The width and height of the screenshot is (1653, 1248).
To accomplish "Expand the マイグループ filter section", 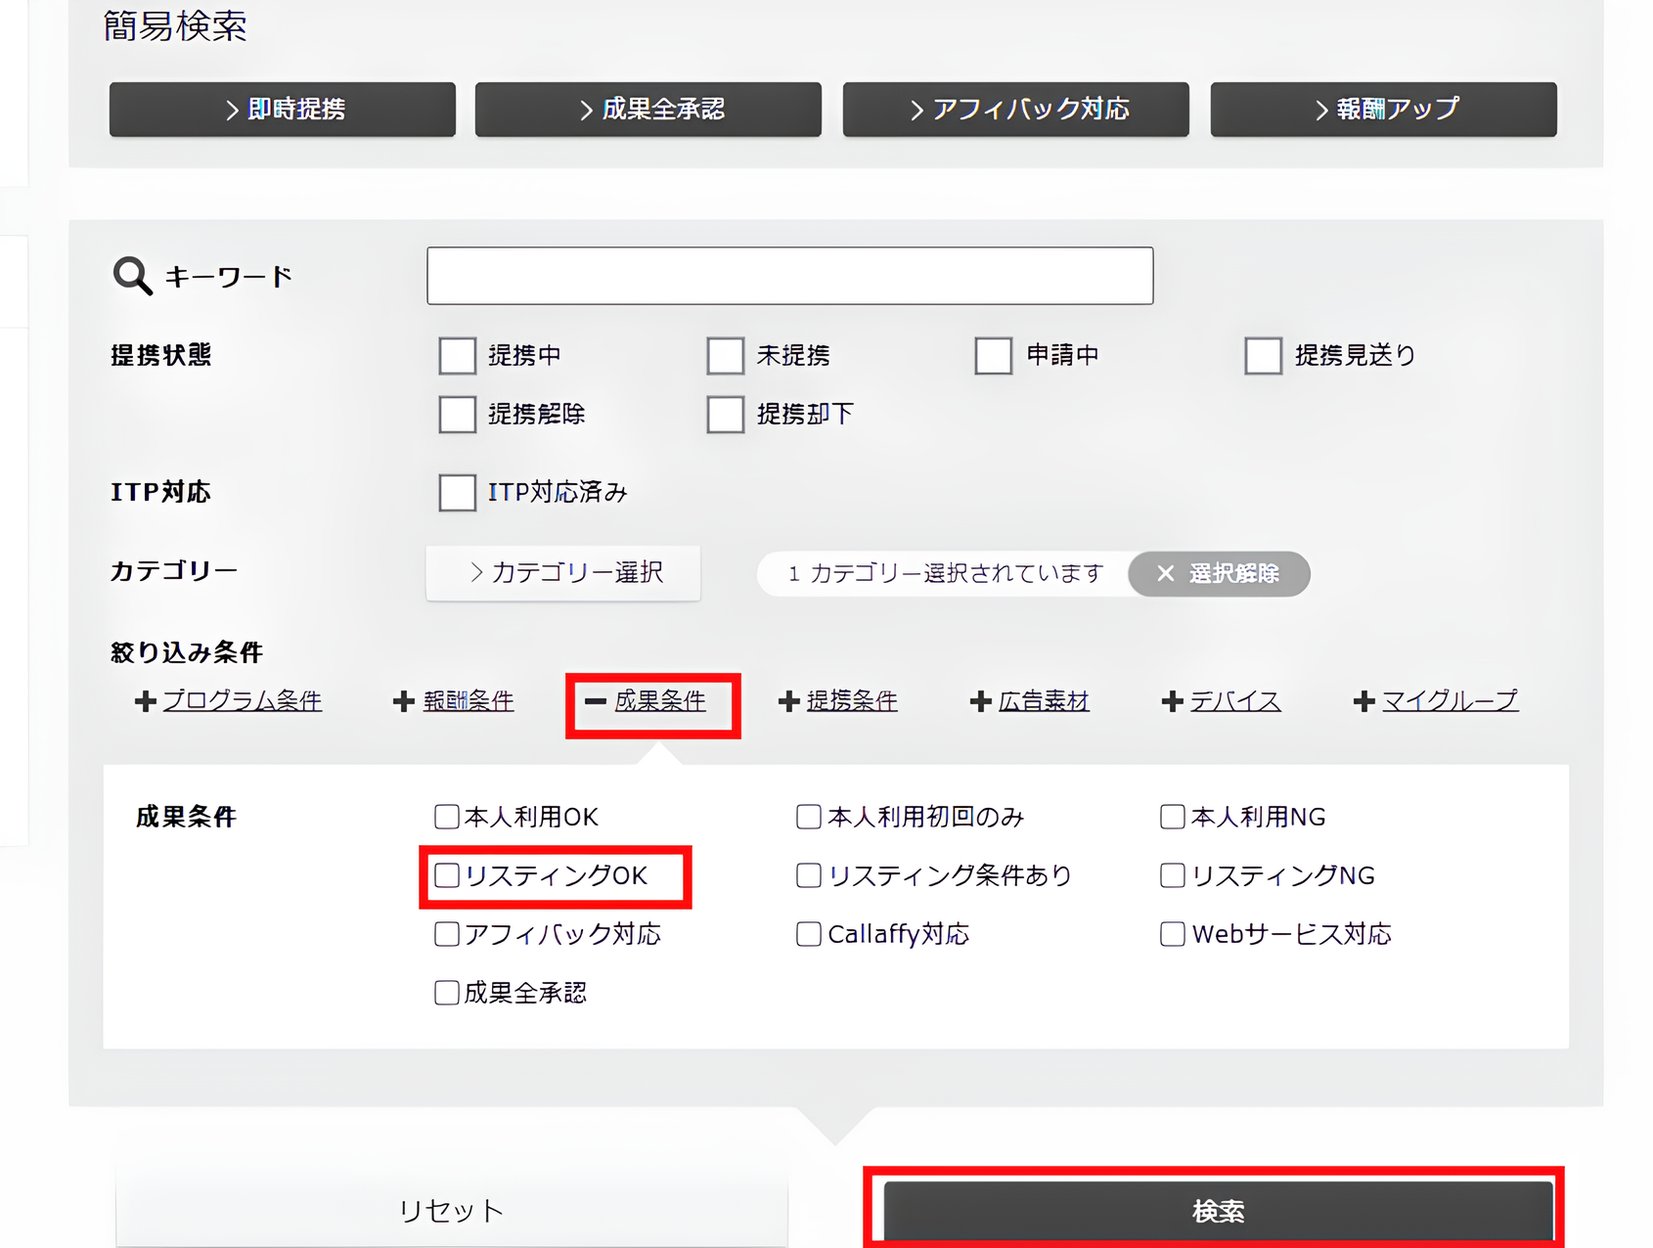I will click(x=1450, y=700).
